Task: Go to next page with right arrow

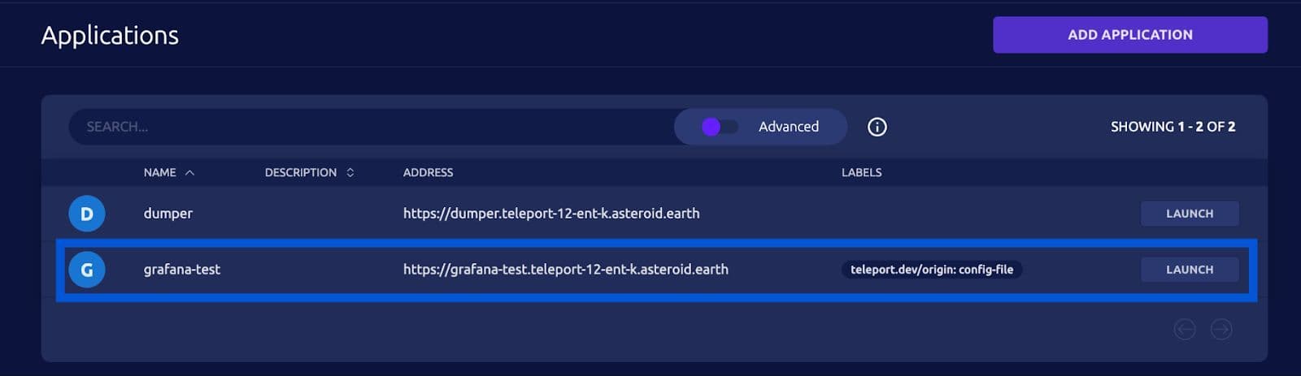Action: click(1221, 329)
